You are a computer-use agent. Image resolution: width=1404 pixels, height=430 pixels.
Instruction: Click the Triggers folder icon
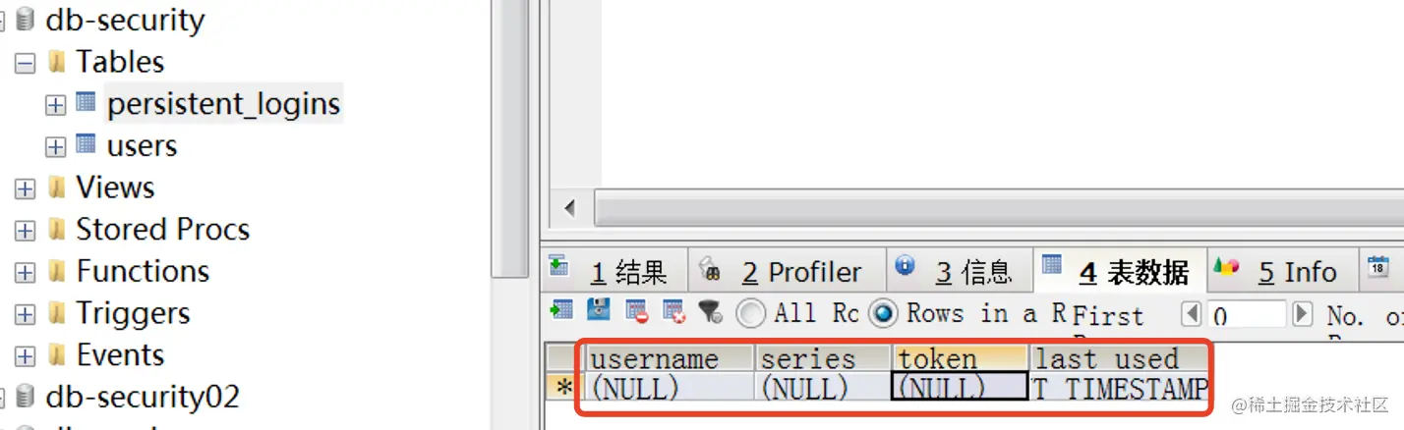[x=58, y=313]
